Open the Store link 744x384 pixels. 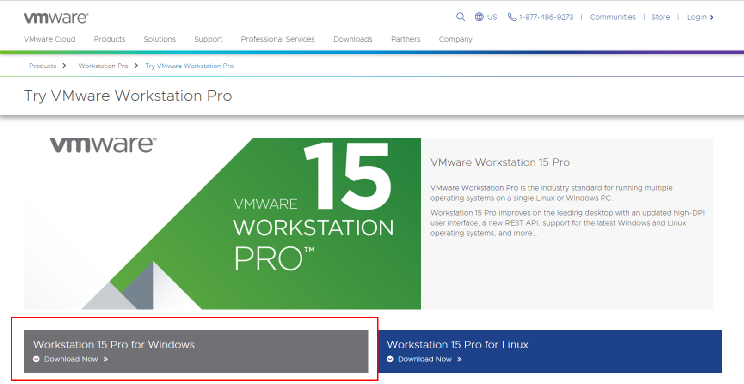tap(660, 17)
